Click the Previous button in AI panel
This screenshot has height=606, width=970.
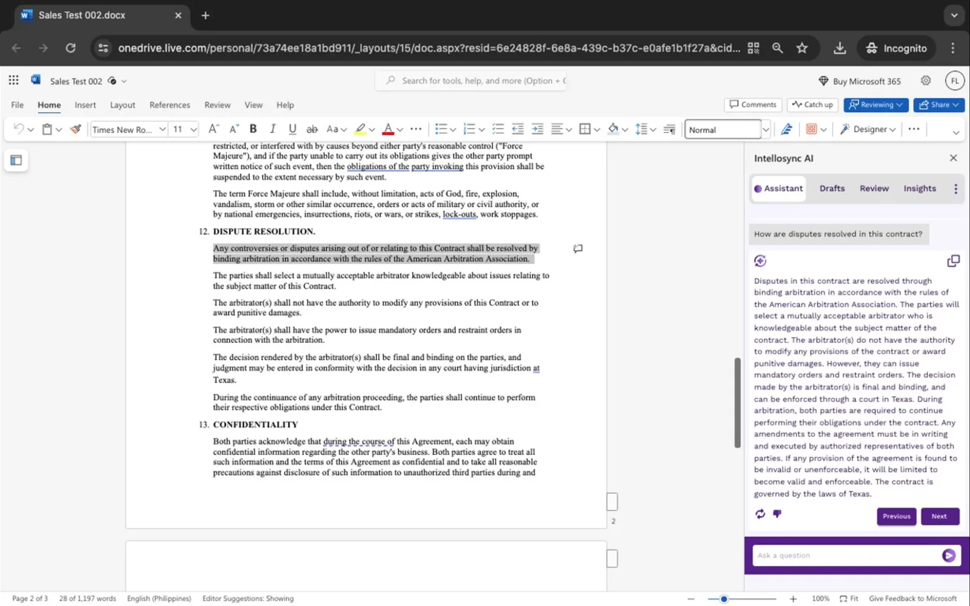[897, 516]
